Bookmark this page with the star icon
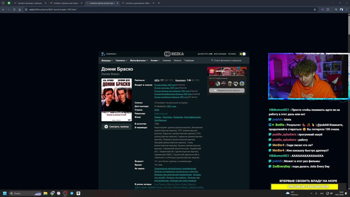This screenshot has height=197, width=350. click(x=315, y=10)
